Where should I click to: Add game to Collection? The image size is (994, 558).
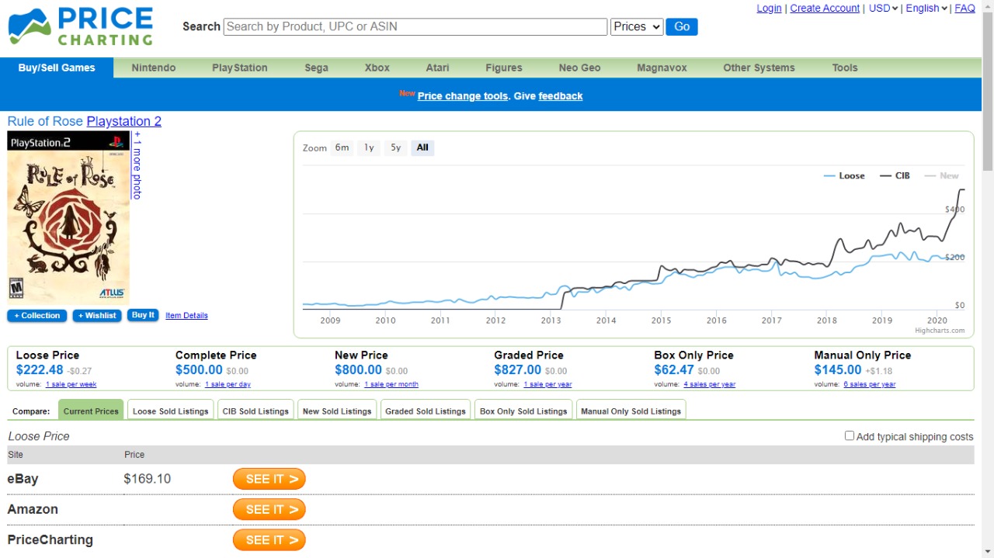coord(37,316)
